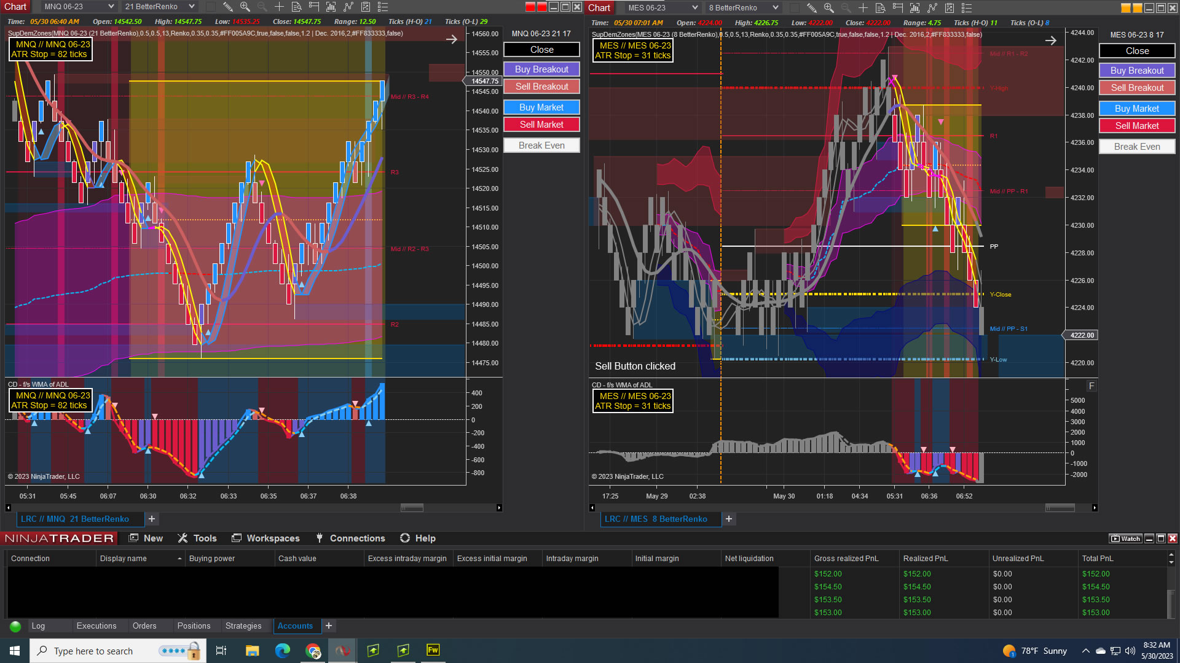Select the drawing tools pencil in MNQ chart
The height and width of the screenshot is (663, 1180).
227,7
